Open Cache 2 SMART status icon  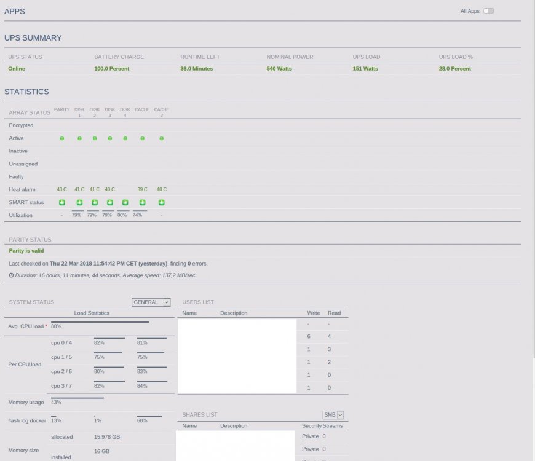pos(161,202)
